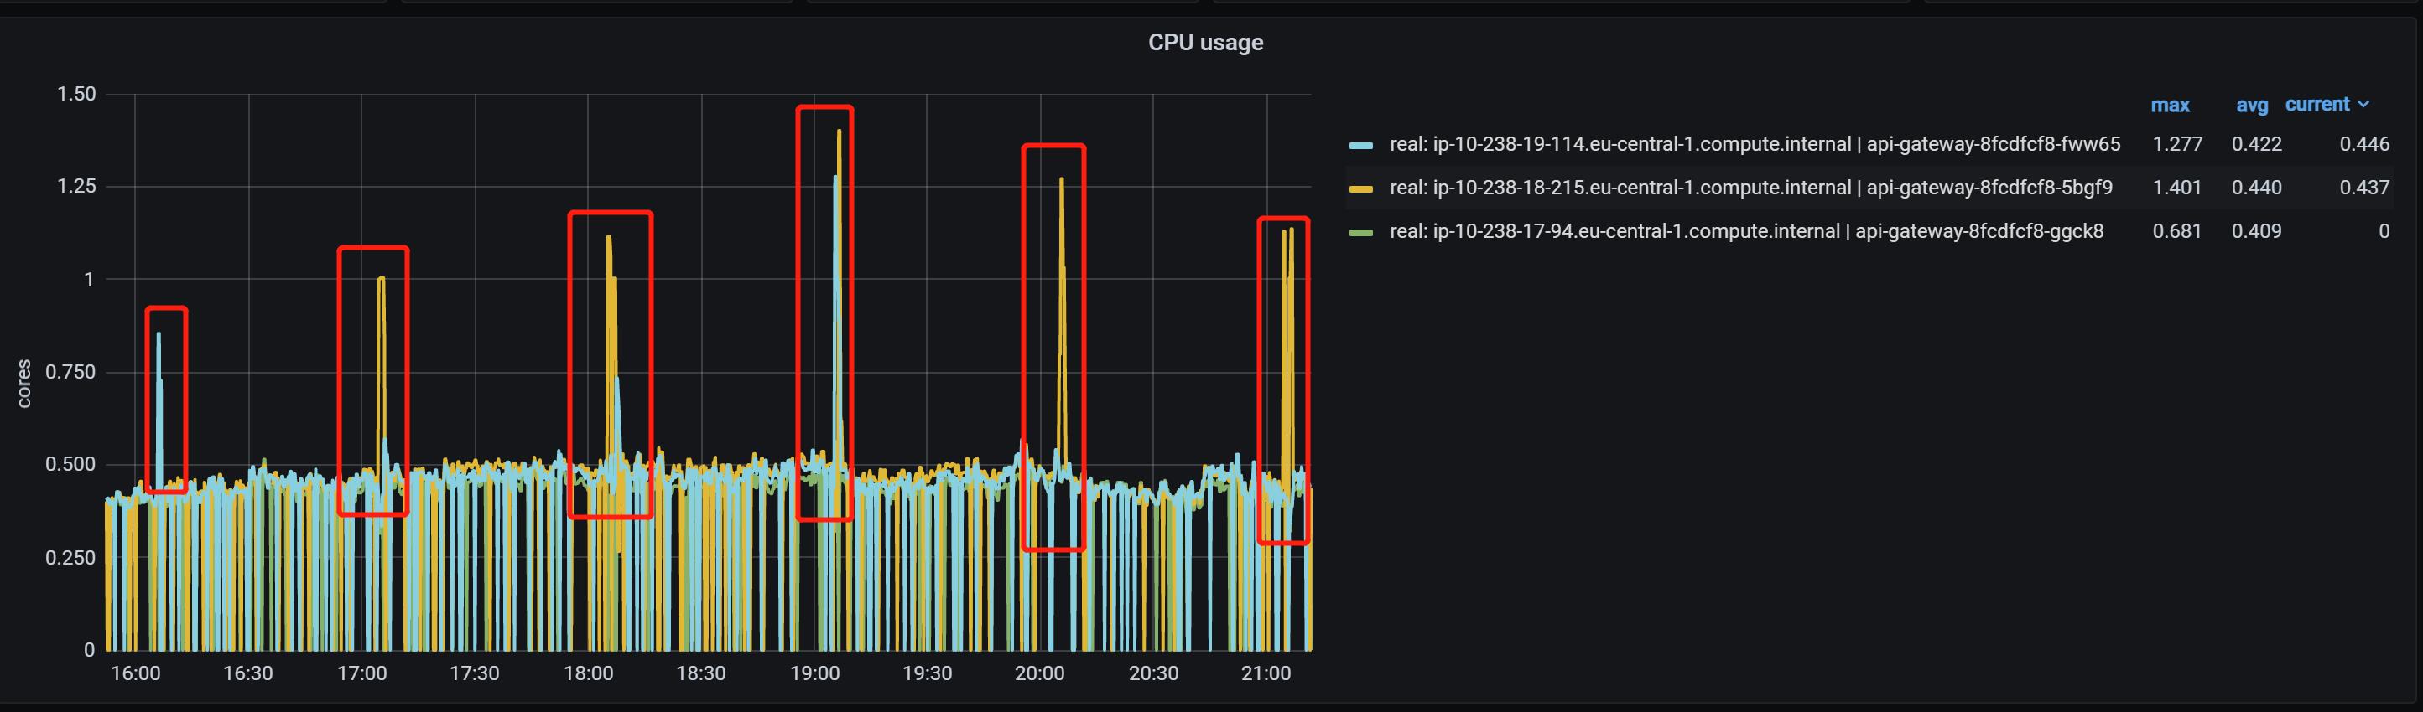Click the 20:00 time axis label
Screen dimensions: 2423x712
(1039, 673)
